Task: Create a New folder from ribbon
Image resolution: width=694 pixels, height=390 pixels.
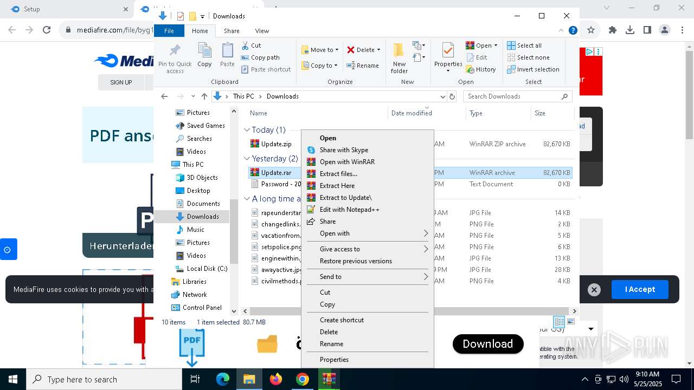Action: (399, 58)
